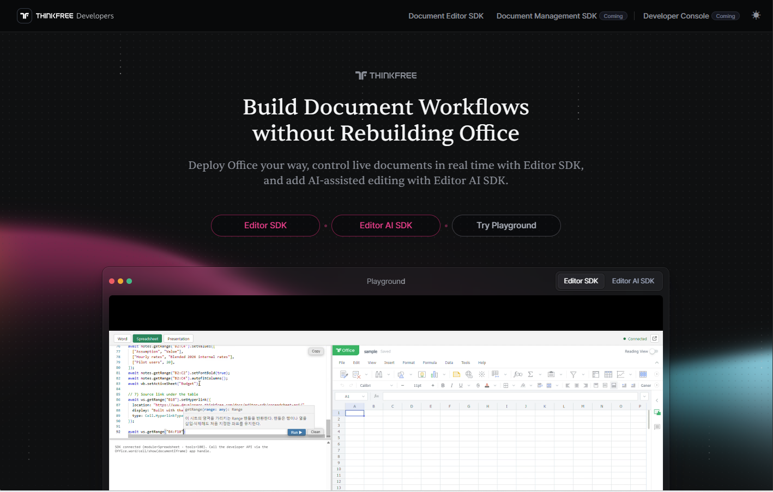Select column header D in the spreadsheet
The image size is (773, 492).
pos(412,406)
